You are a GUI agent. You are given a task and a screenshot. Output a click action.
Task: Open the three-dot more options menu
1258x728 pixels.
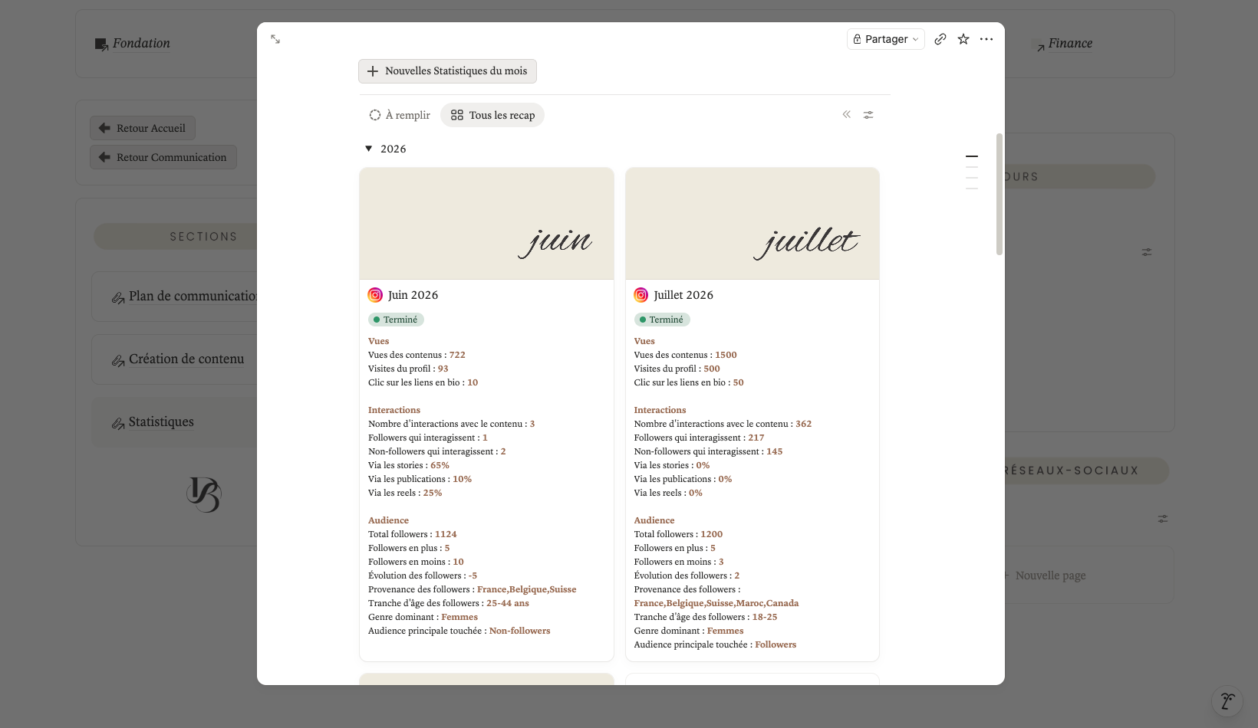click(986, 39)
